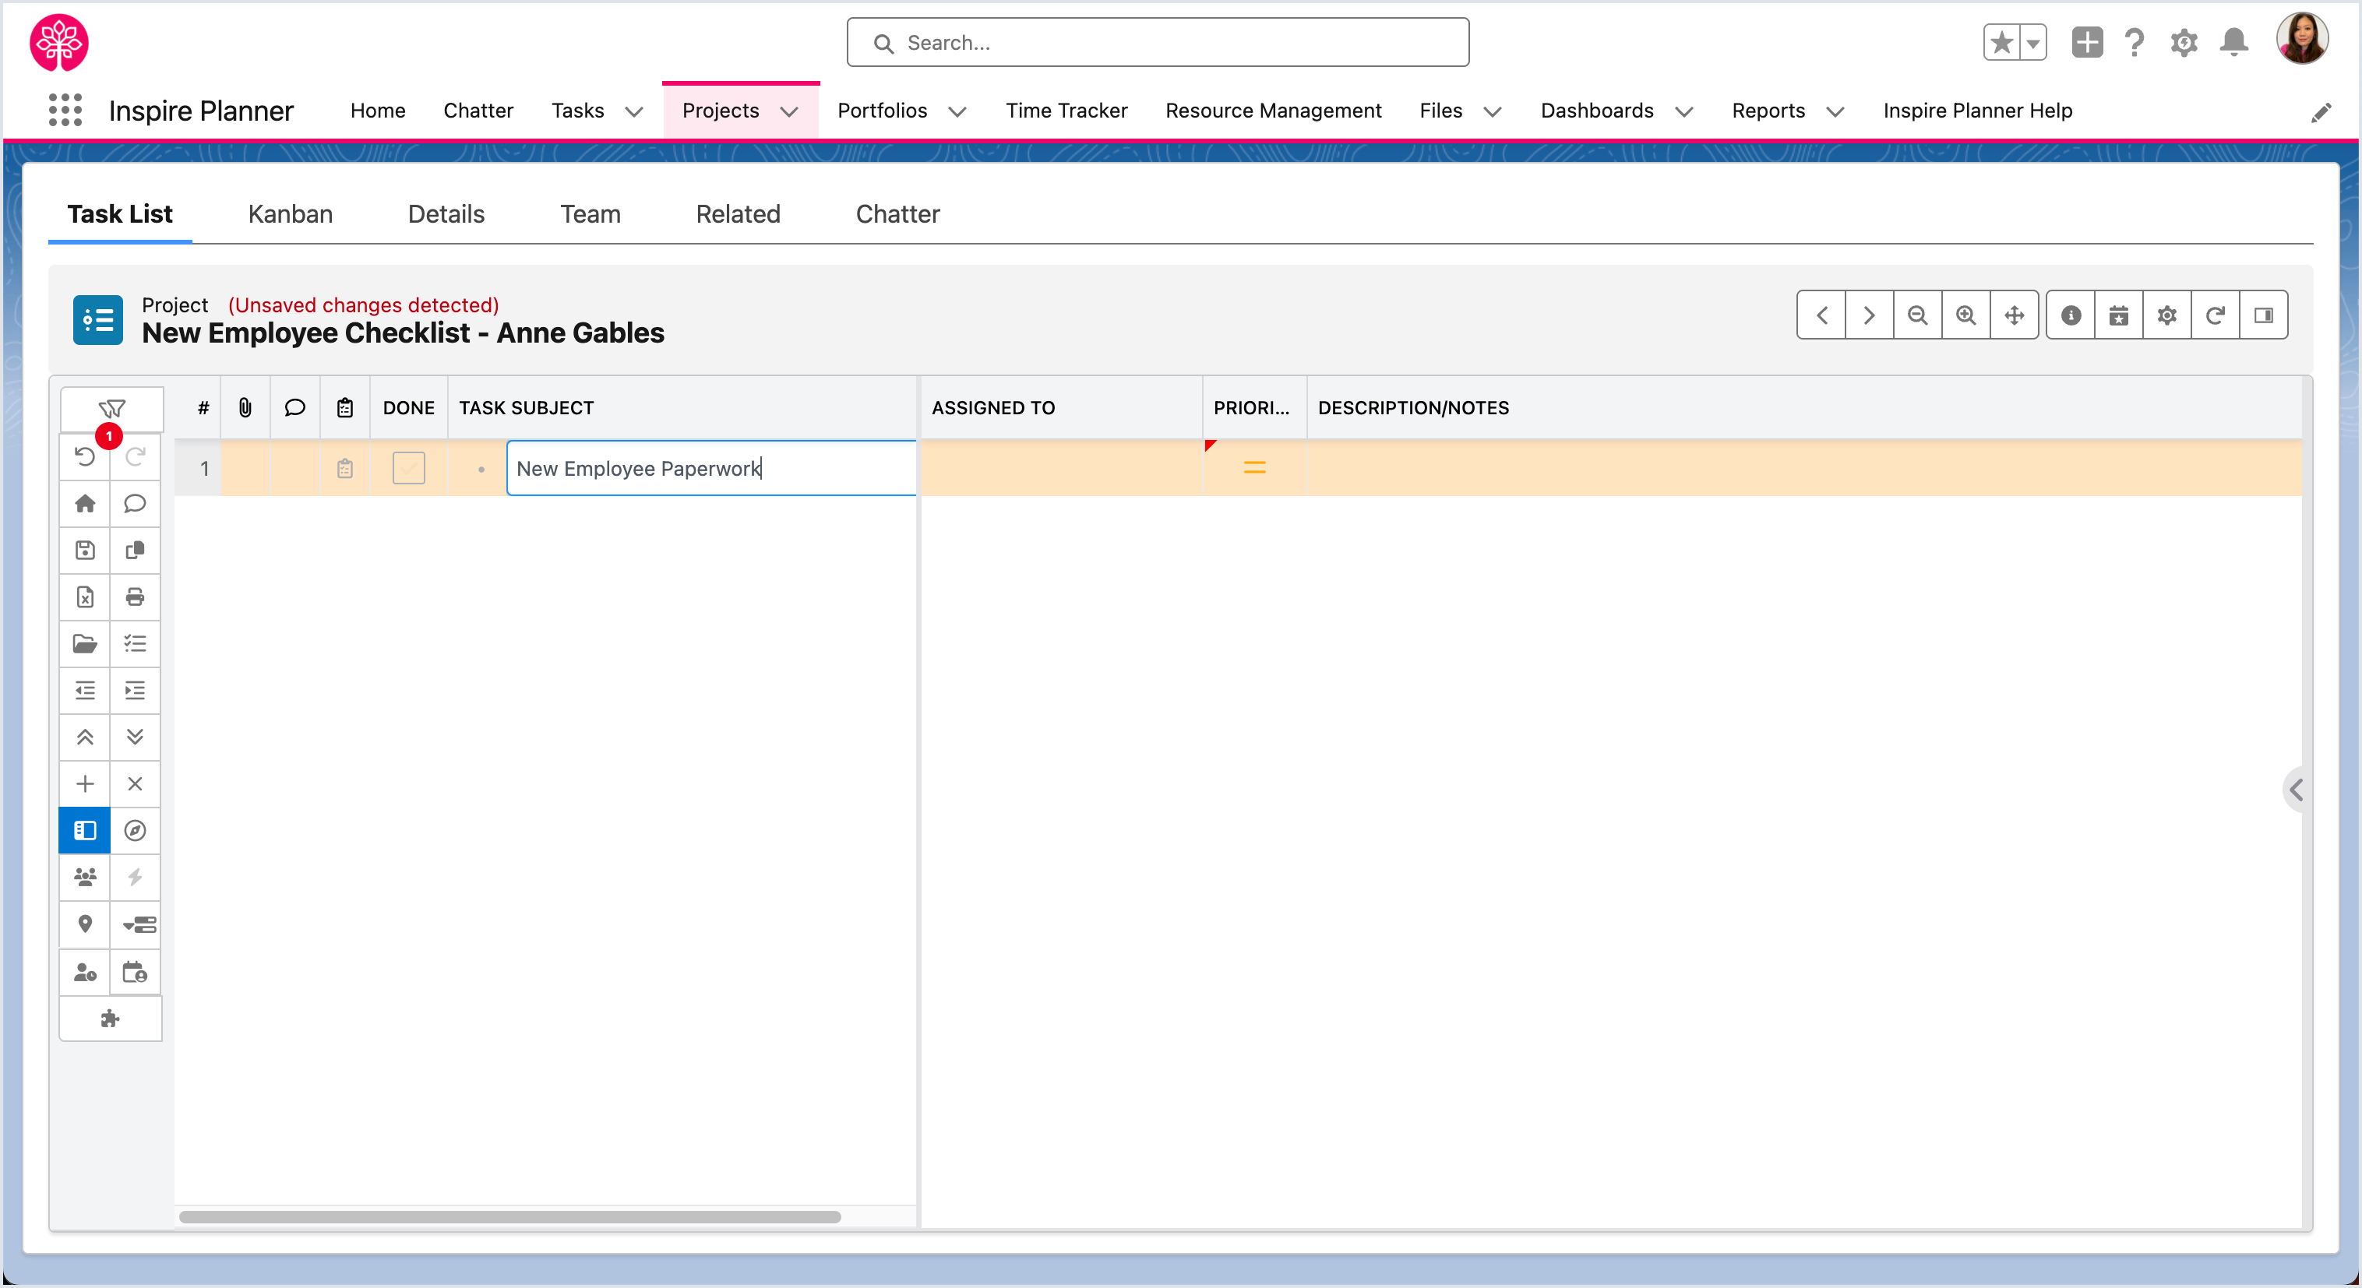Open the Related tab
This screenshot has width=2362, height=1288.
pos(739,213)
